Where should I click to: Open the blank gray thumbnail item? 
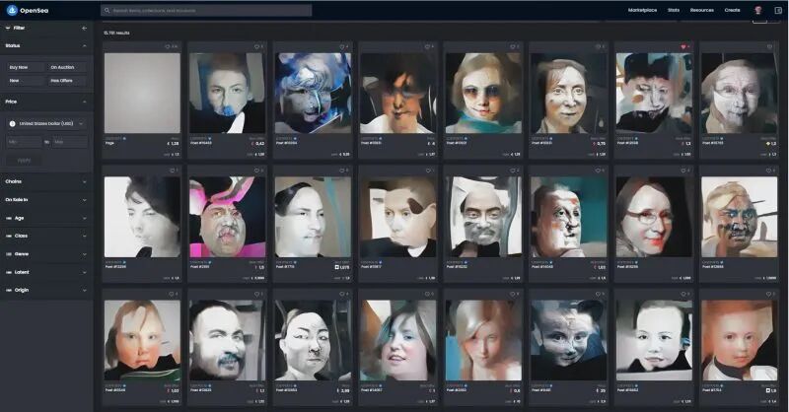coord(142,93)
